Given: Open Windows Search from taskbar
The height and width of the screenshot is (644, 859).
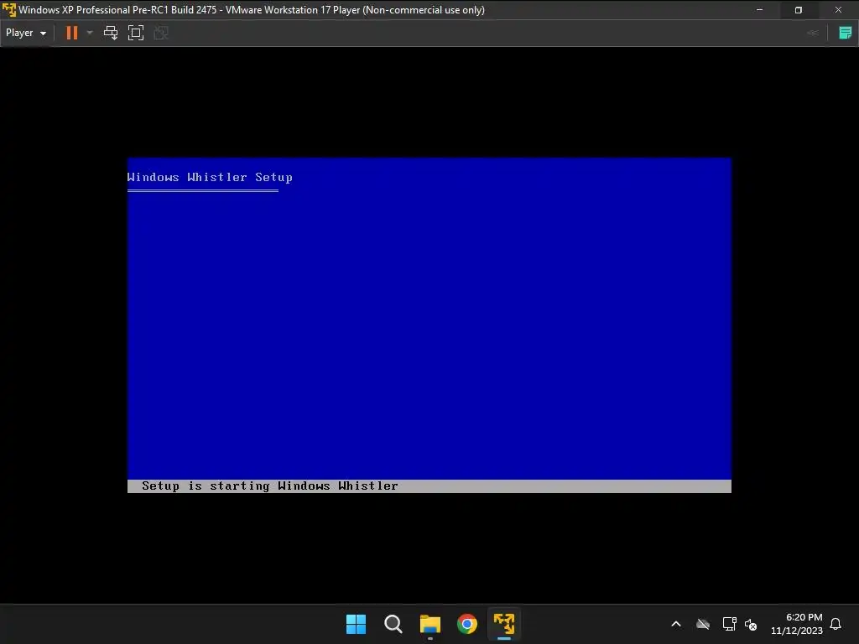Looking at the screenshot, I should pyautogui.click(x=393, y=624).
